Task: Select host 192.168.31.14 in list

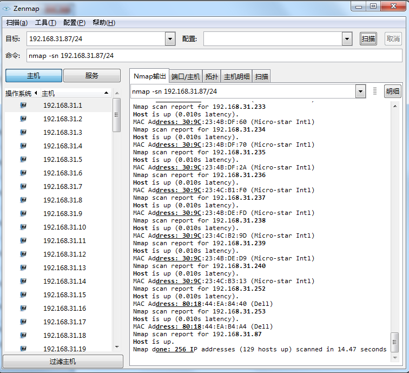Action: pyautogui.click(x=58, y=281)
